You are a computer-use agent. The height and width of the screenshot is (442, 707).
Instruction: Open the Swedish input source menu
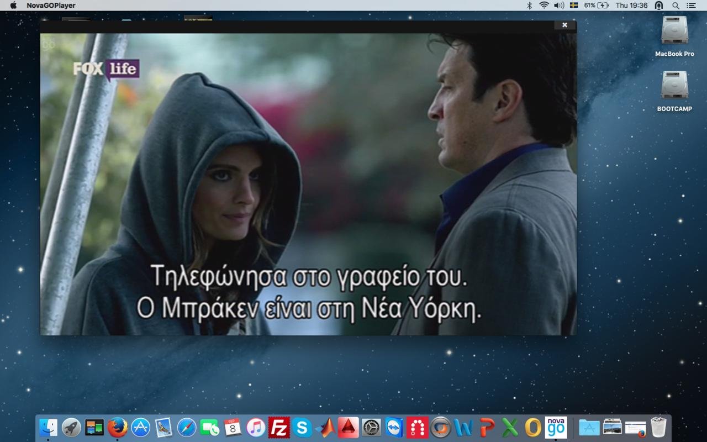(x=573, y=6)
